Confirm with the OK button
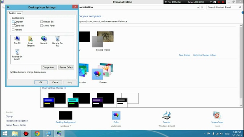 tap(41, 82)
